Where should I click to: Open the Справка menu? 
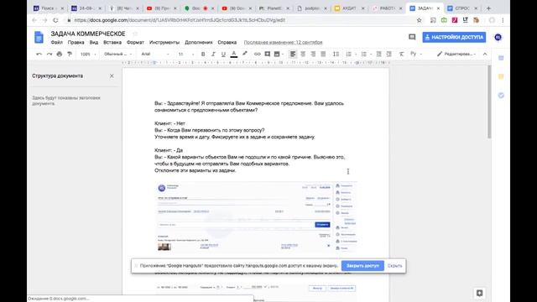(x=227, y=43)
